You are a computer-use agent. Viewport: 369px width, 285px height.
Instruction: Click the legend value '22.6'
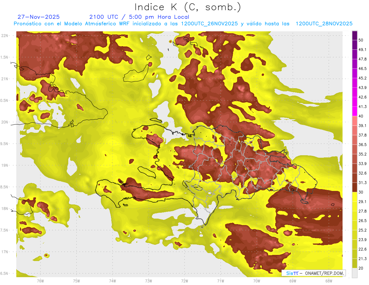(363, 249)
